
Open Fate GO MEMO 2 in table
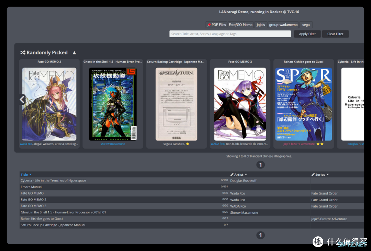pyautogui.click(x=33, y=200)
